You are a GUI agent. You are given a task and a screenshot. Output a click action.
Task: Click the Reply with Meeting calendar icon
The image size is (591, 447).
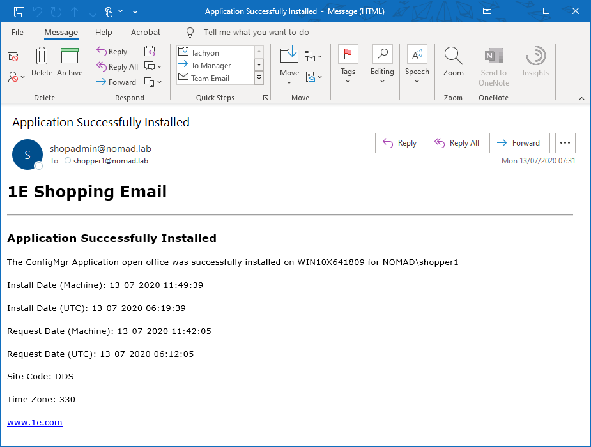pyautogui.click(x=150, y=52)
